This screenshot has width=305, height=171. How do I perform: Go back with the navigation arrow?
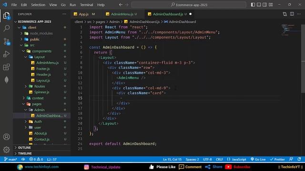coord(121,5)
